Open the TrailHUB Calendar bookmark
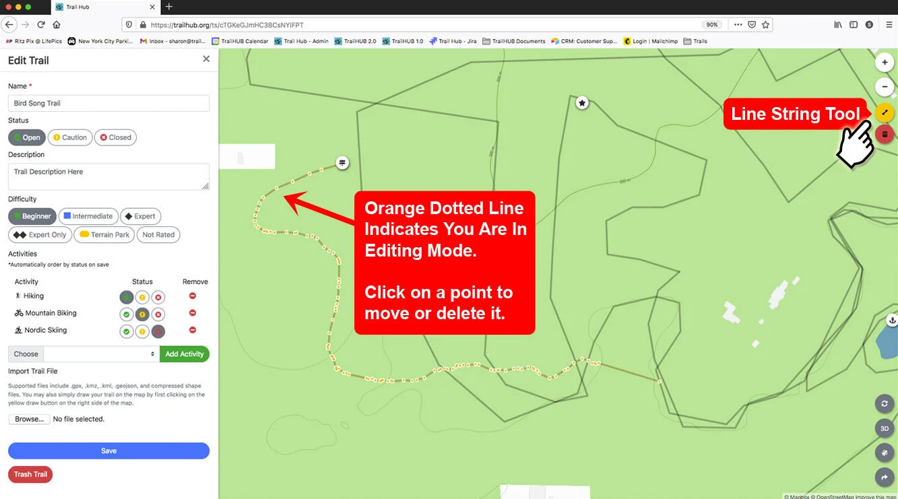This screenshot has width=898, height=499. [240, 41]
